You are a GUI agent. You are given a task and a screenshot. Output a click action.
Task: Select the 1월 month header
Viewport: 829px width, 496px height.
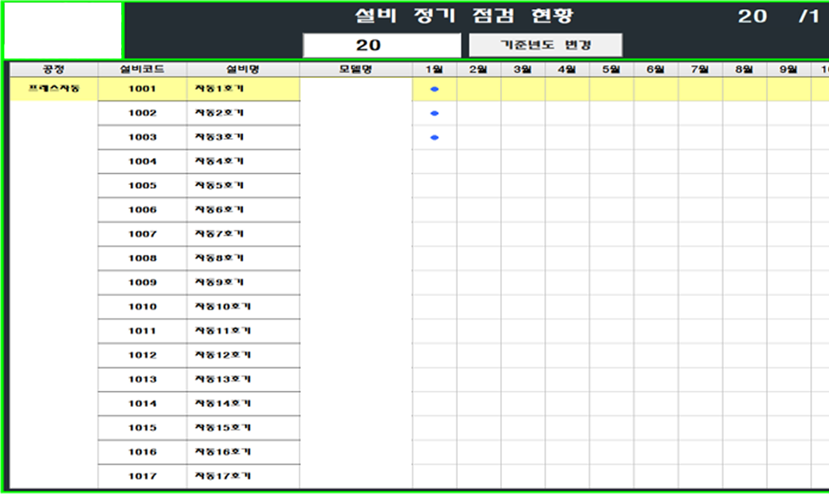pyautogui.click(x=434, y=69)
